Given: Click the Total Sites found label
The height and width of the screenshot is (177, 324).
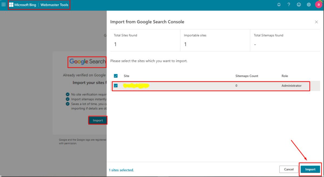Looking at the screenshot, I should coord(125,35).
